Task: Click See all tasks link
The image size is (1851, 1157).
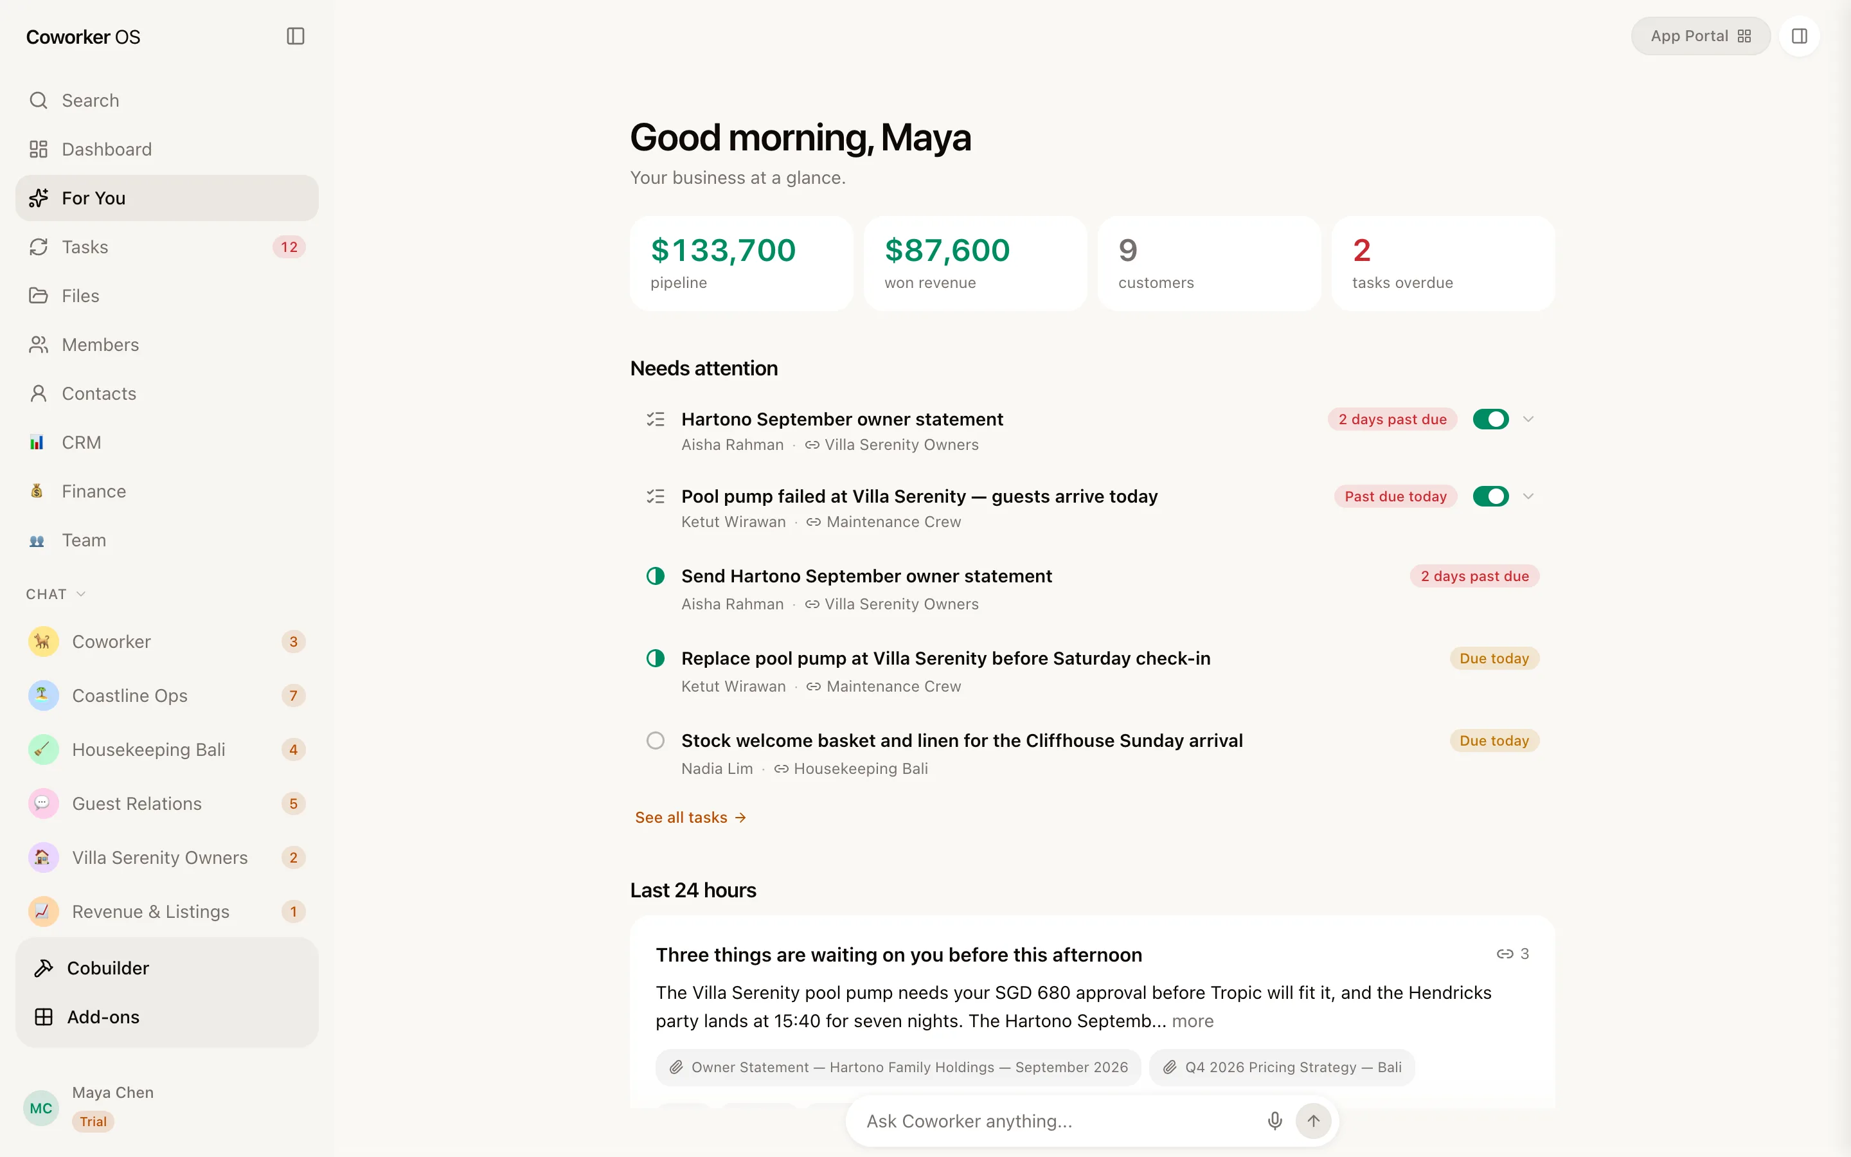Action: click(x=690, y=818)
